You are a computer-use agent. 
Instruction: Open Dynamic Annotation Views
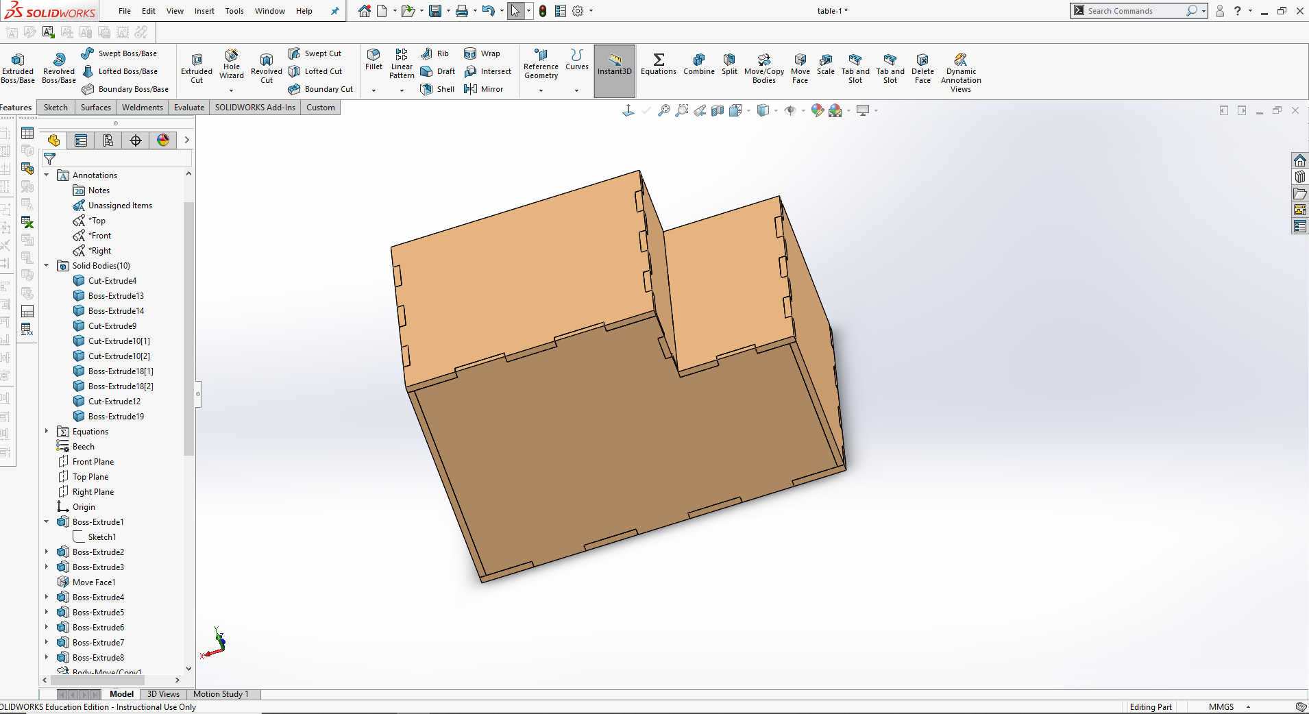click(x=961, y=72)
